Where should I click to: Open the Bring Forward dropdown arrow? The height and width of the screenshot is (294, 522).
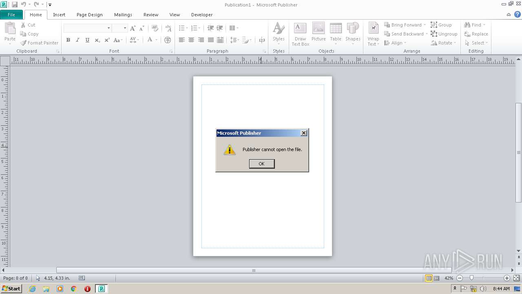click(x=425, y=25)
